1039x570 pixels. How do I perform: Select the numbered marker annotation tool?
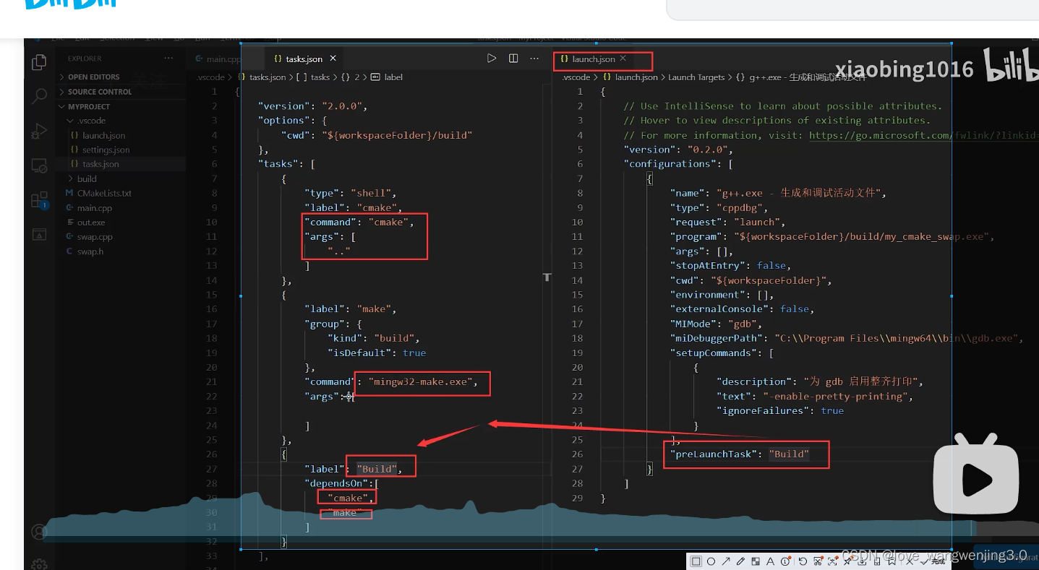click(x=785, y=561)
